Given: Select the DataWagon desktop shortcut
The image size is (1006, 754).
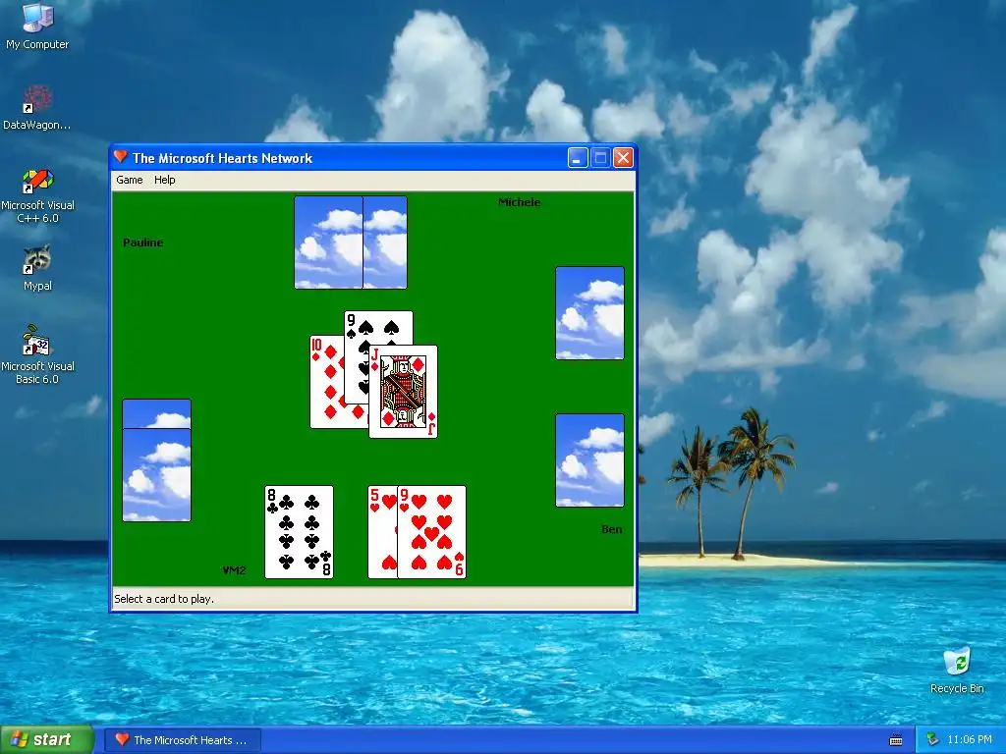Looking at the screenshot, I should (37, 107).
